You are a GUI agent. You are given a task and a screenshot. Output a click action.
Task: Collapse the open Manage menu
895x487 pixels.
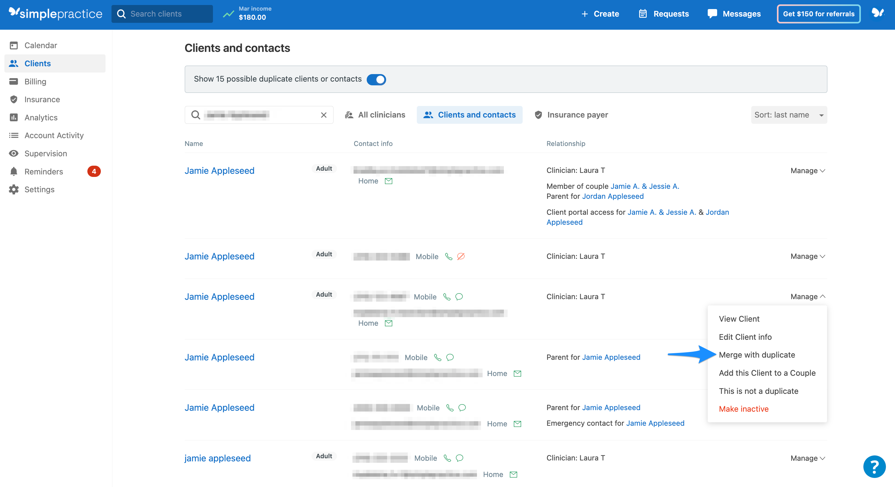tap(807, 297)
